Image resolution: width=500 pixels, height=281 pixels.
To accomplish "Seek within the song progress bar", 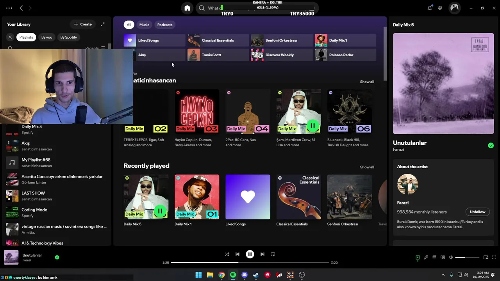I will (x=250, y=263).
